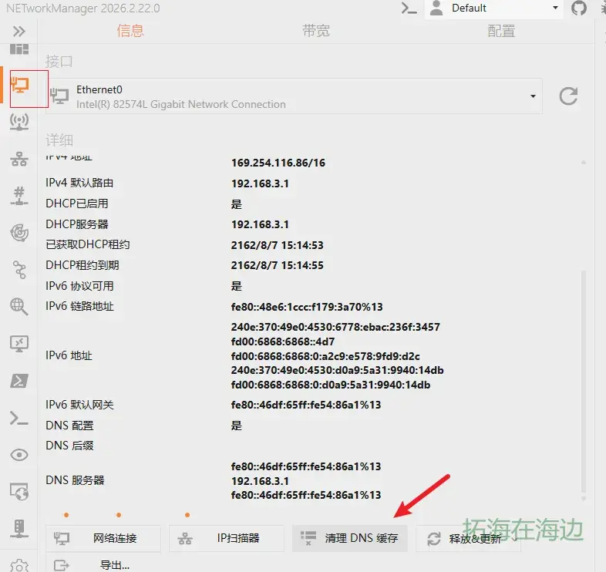
Task: Select IPv6 address fd00:6868:6868:0:d0a9:5a31:9940:14db
Action: tap(331, 385)
